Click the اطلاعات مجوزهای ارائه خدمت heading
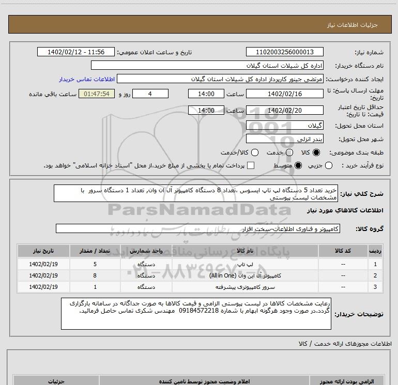Viewport: 398px width, 385px height. coord(345,344)
